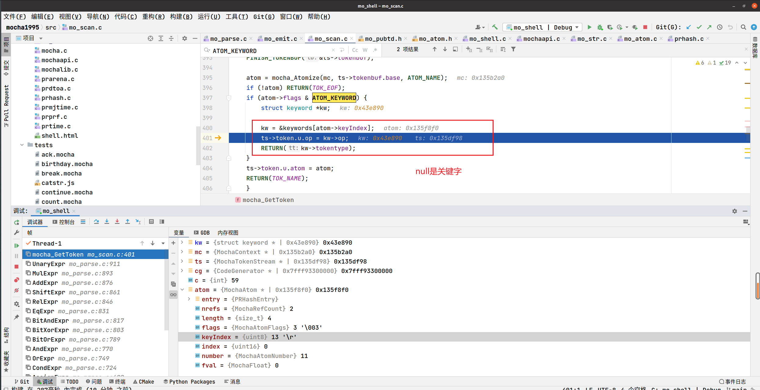Open Evaluate Expression calculator icon
The height and width of the screenshot is (390, 760).
tap(151, 222)
